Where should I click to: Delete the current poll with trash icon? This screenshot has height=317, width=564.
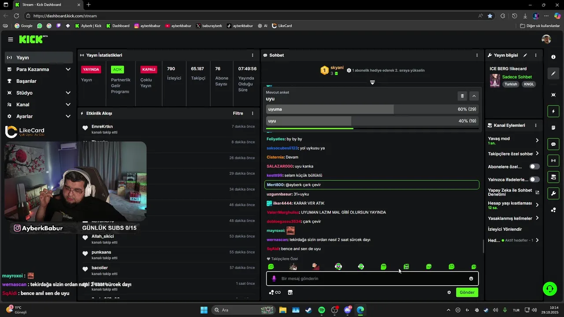[462, 96]
